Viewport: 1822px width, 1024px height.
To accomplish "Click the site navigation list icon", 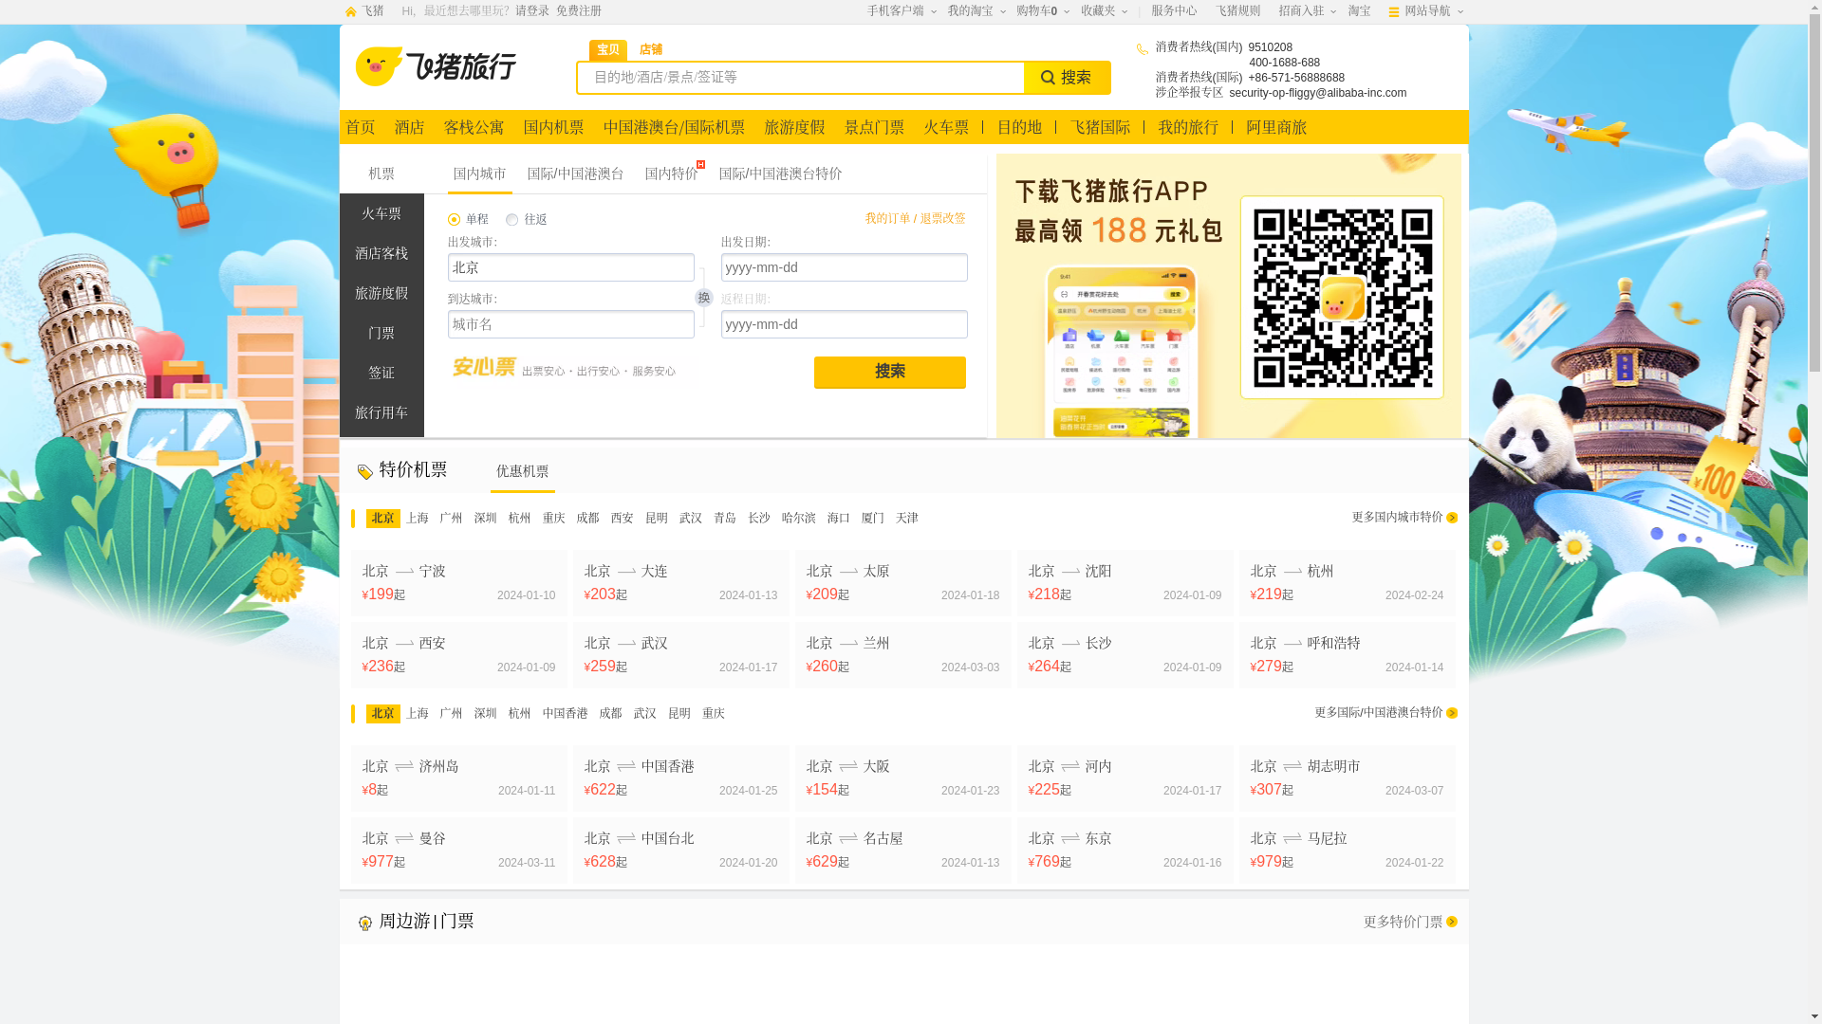I will click(x=1394, y=12).
